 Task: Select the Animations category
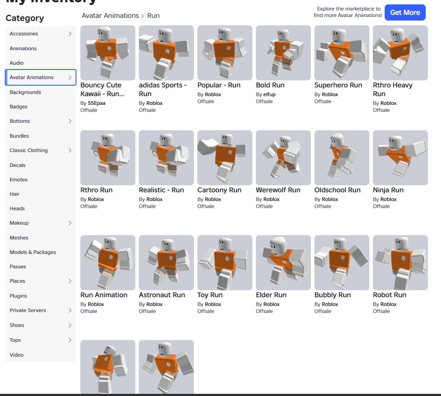(x=41, y=49)
